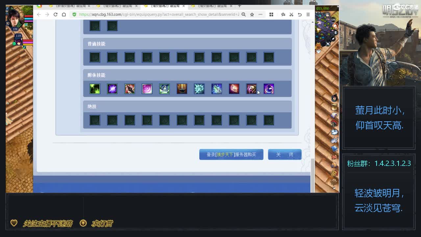Select the active third 藏宝阁 tab
Viewport: 421px width, 237px height.
coord(164,6)
